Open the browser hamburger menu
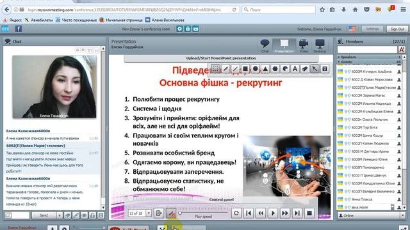This screenshot has height=230, width=410. 403,10
